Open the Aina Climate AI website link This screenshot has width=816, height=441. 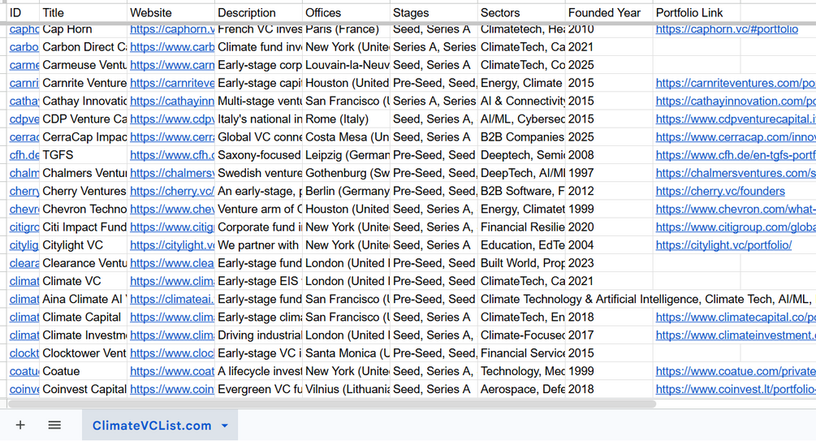coord(172,299)
